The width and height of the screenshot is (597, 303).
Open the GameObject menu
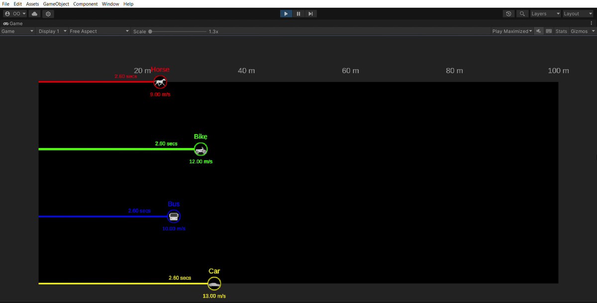pyautogui.click(x=56, y=3)
